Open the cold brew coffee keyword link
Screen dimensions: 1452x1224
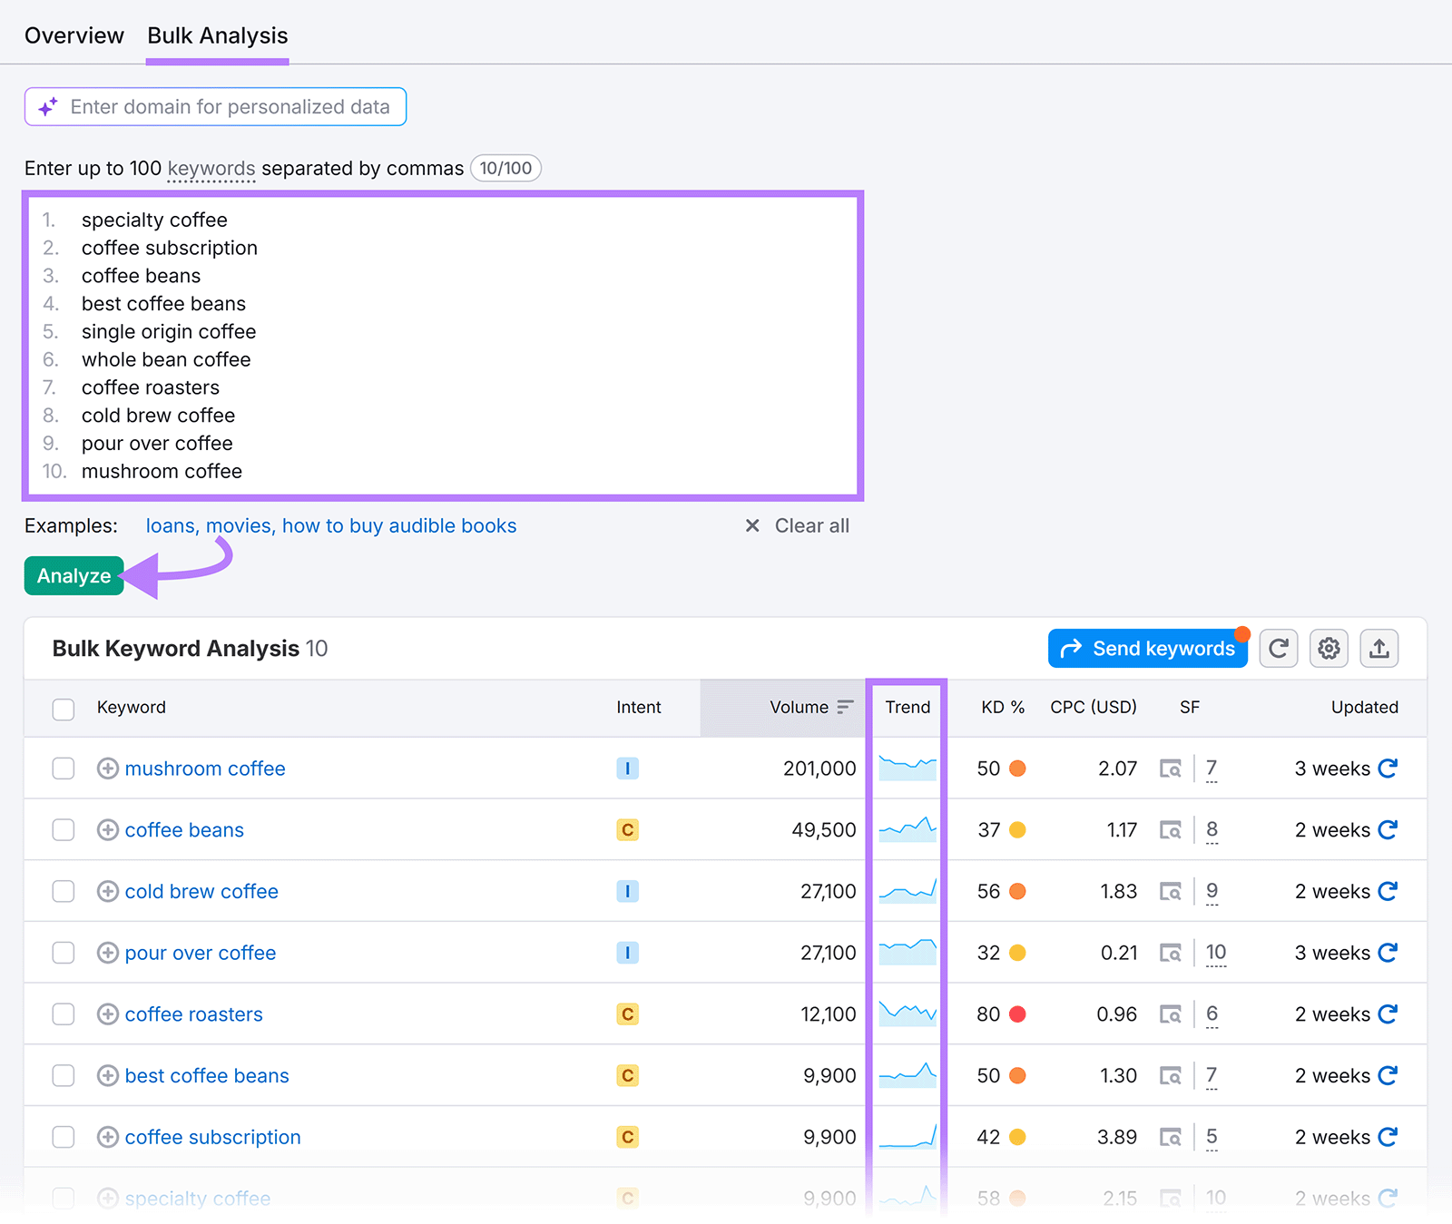[x=201, y=892]
